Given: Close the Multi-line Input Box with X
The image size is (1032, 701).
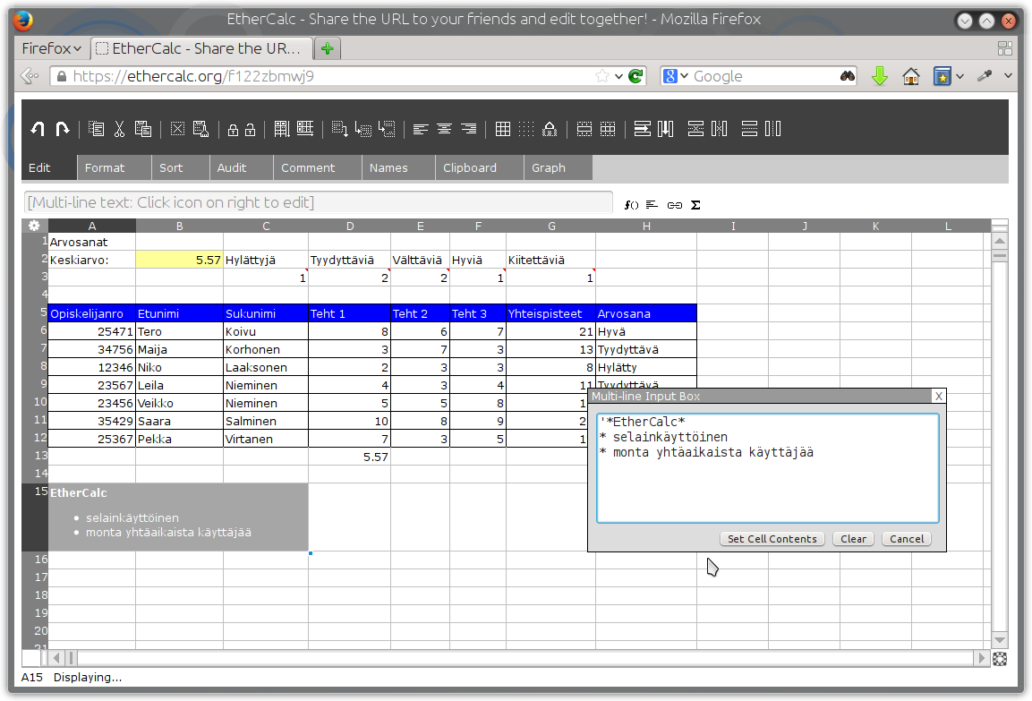Looking at the screenshot, I should (x=939, y=396).
